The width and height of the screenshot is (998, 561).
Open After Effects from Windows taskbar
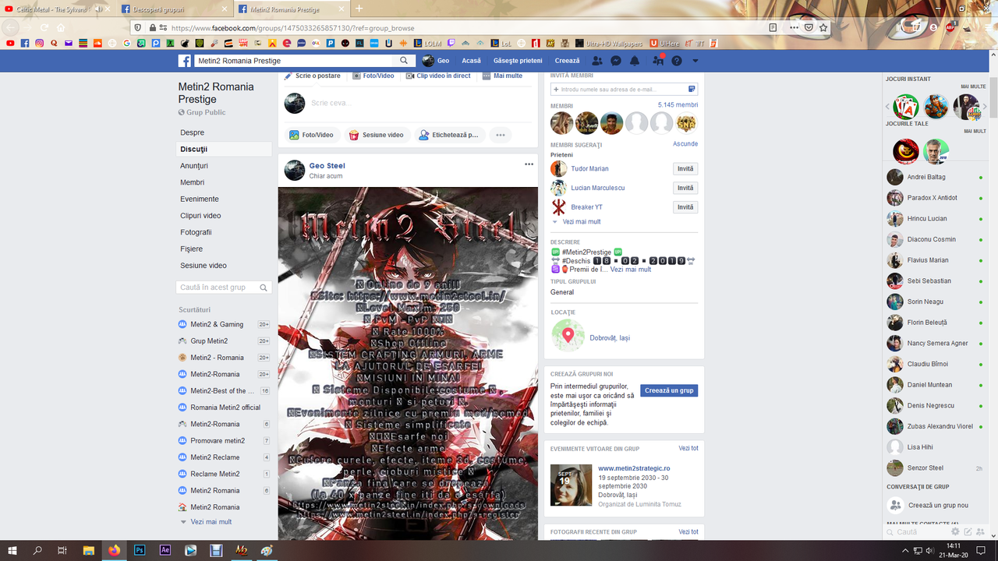tap(165, 550)
